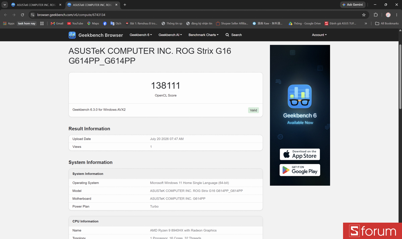Viewport: 402px width, 239px height.
Task: Click the 'Turbo' power plan value
Action: (154, 206)
